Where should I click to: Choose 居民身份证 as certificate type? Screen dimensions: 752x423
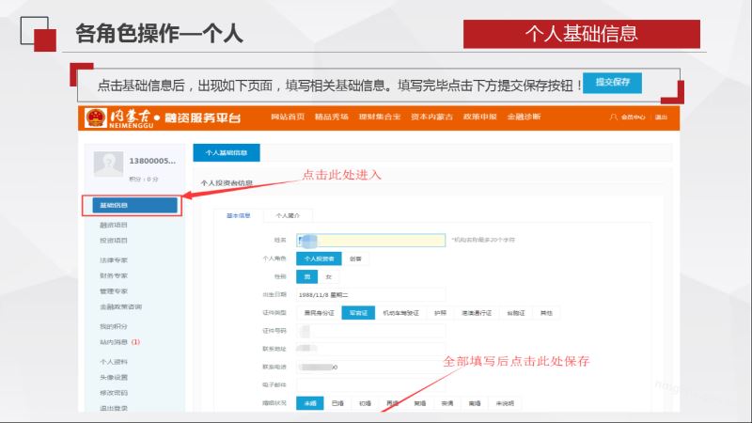point(318,312)
